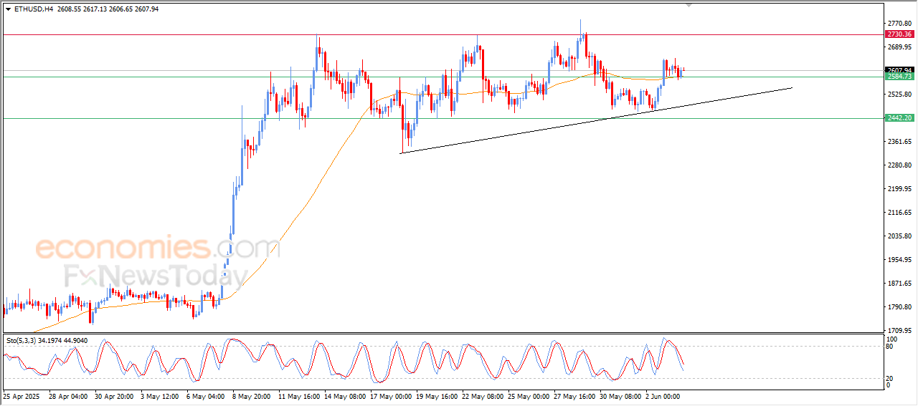Click the 2770.80 price axis label
Image resolution: width=918 pixels, height=406 pixels.
pyautogui.click(x=899, y=24)
